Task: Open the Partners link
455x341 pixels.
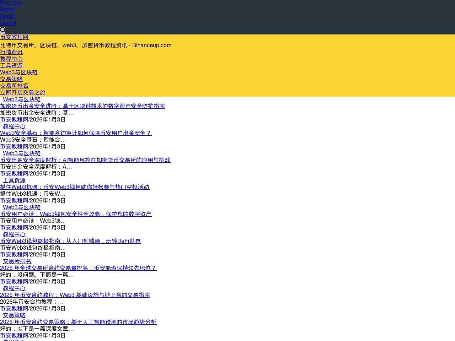Action: (x=11, y=3)
